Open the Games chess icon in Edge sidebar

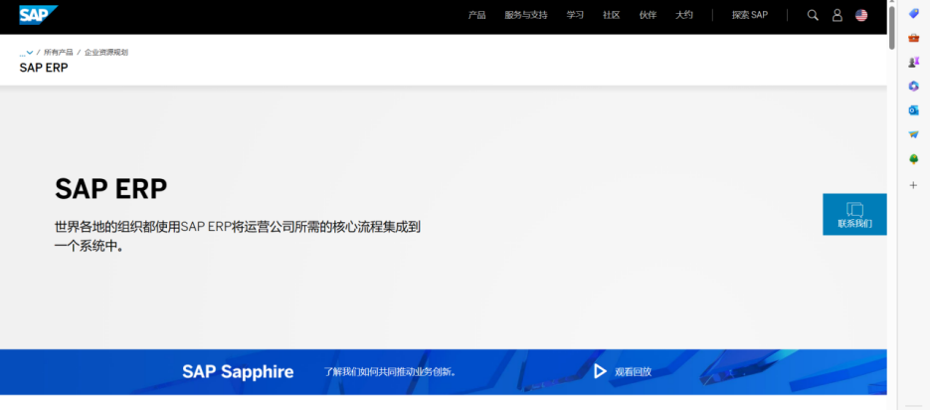913,62
